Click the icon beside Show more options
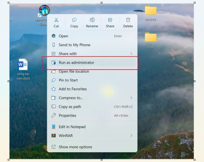204x162 pixels. point(53,147)
